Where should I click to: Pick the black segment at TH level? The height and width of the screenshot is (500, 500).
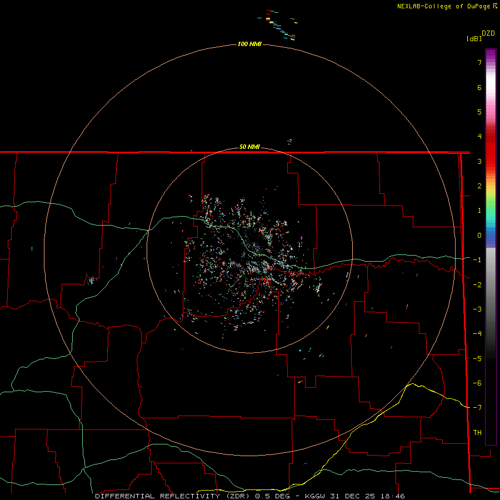point(491,433)
